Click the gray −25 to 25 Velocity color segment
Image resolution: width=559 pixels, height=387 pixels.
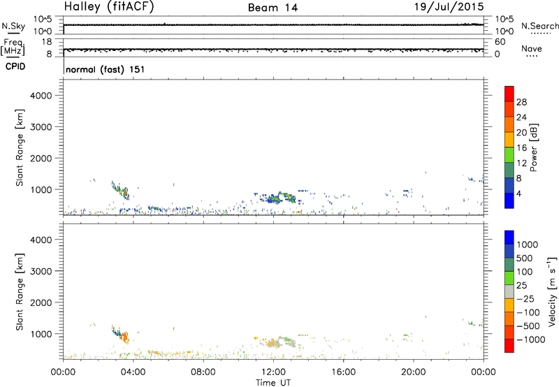pyautogui.click(x=509, y=291)
